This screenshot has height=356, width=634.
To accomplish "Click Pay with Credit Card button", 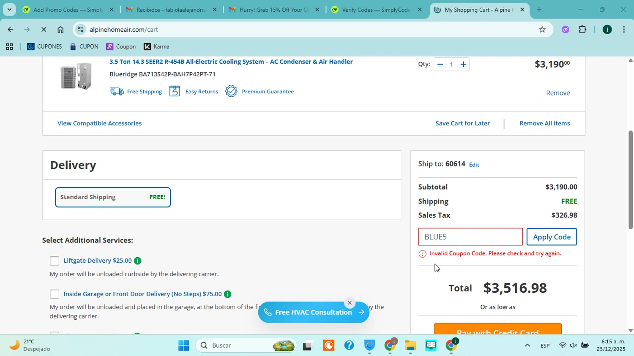I will click(x=498, y=329).
